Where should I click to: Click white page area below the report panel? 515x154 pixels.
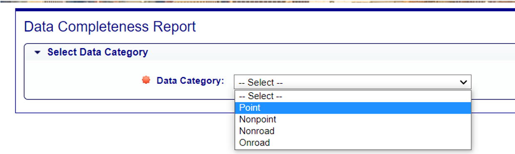click(x=125, y=134)
